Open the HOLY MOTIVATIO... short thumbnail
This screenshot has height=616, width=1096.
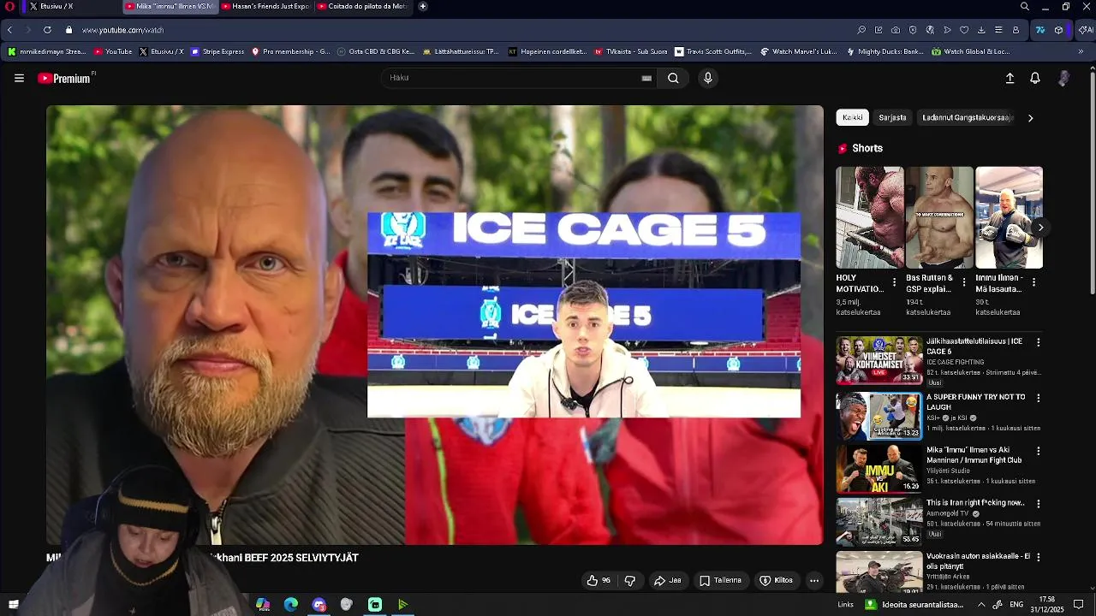pos(869,217)
